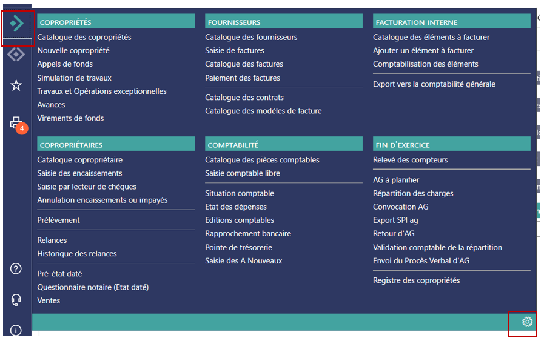Open Saisie des encaissements
544x338 pixels.
(x=79, y=174)
